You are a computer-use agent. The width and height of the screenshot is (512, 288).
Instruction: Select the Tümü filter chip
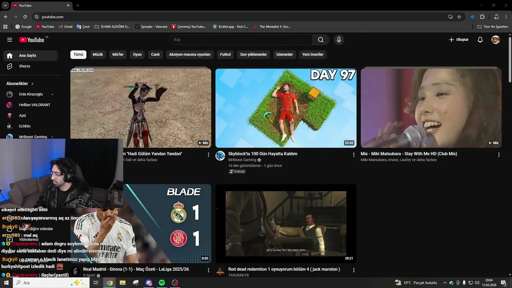coord(78,54)
